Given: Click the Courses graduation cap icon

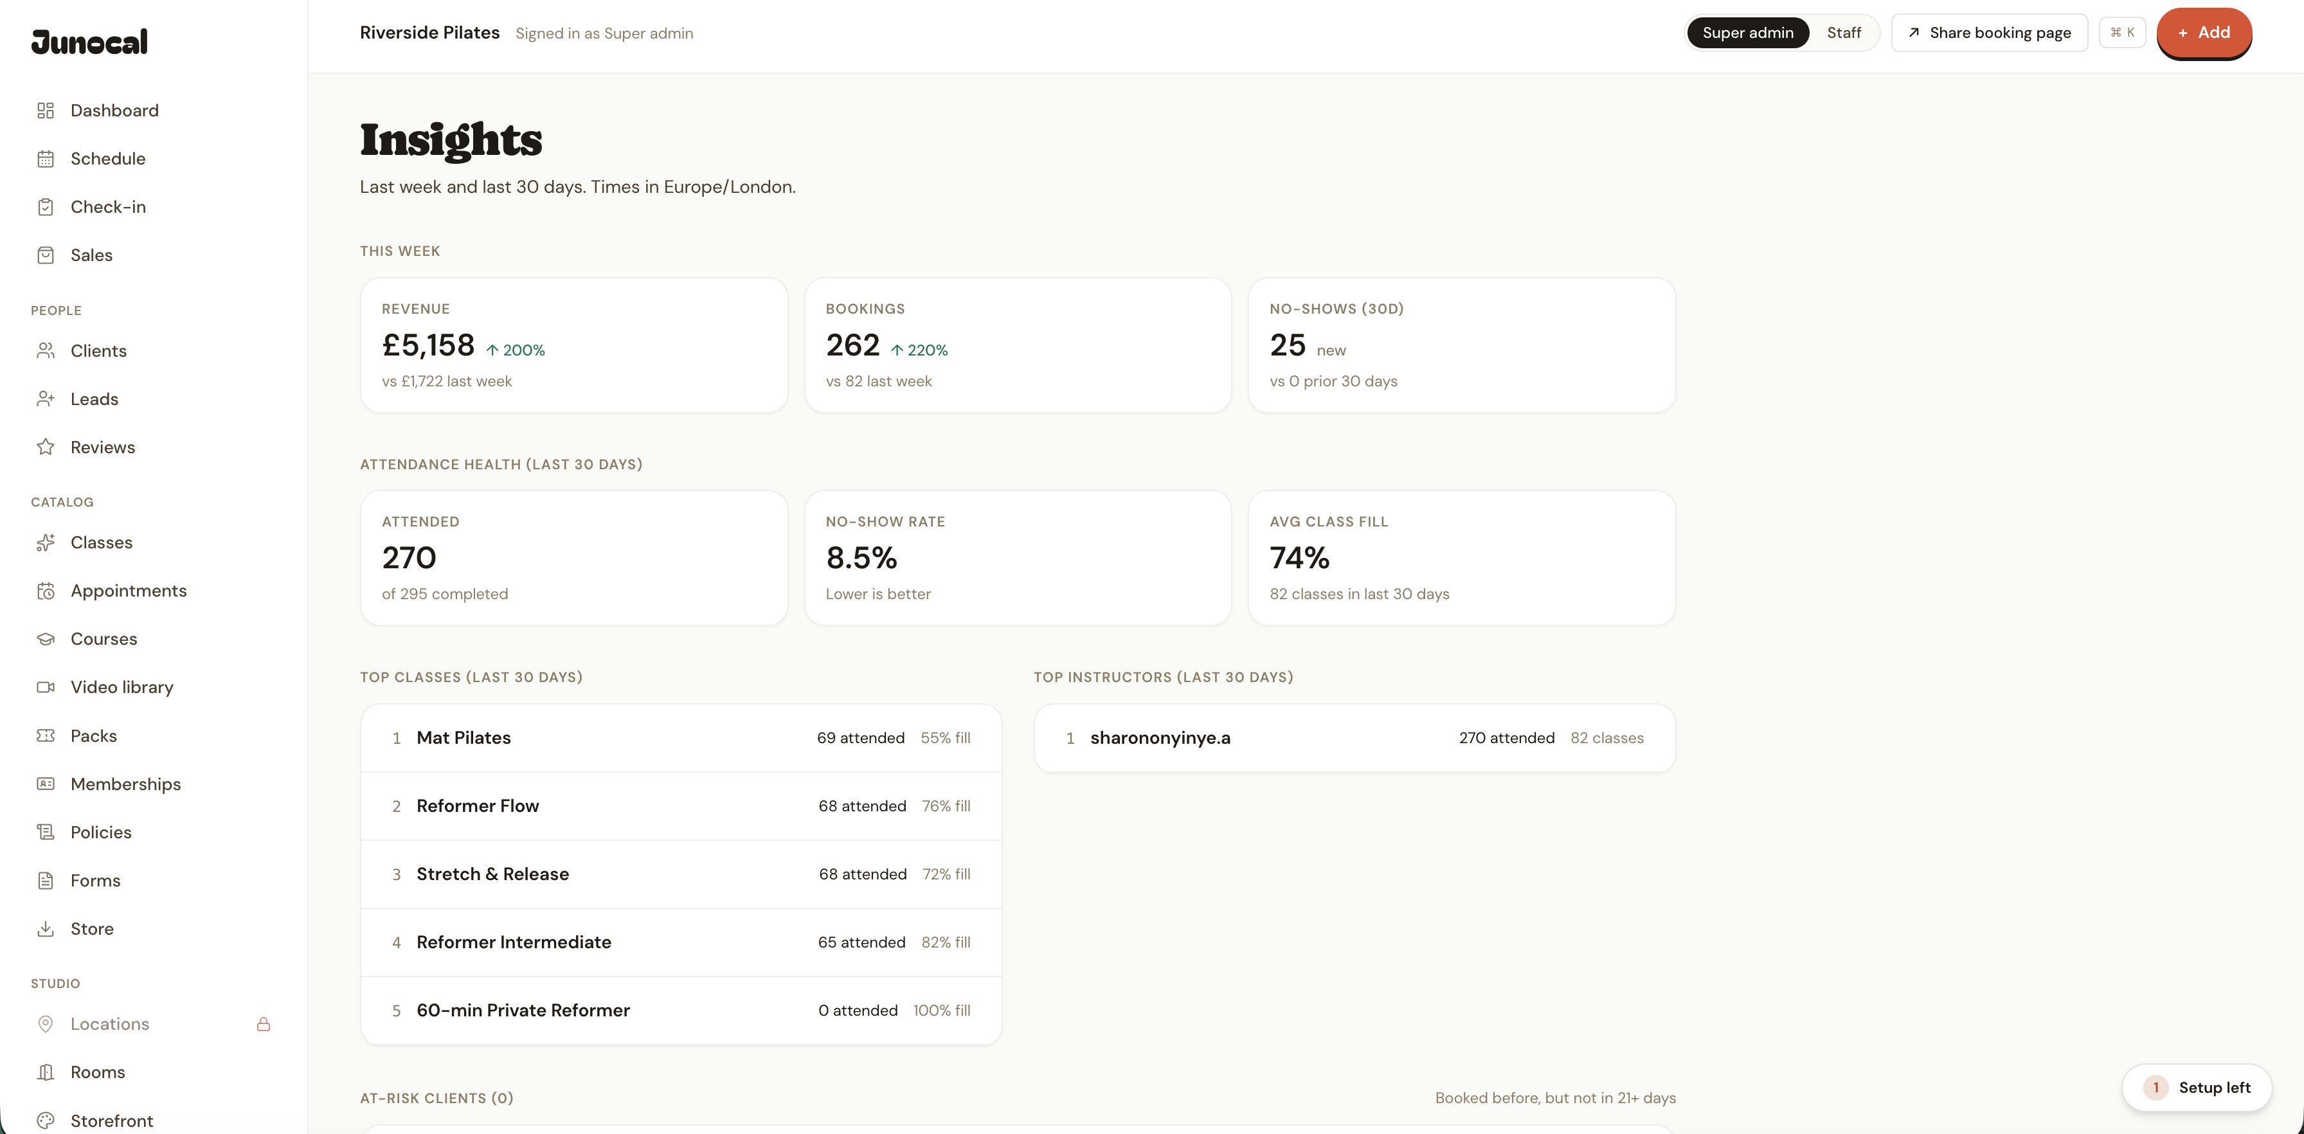Looking at the screenshot, I should (46, 638).
